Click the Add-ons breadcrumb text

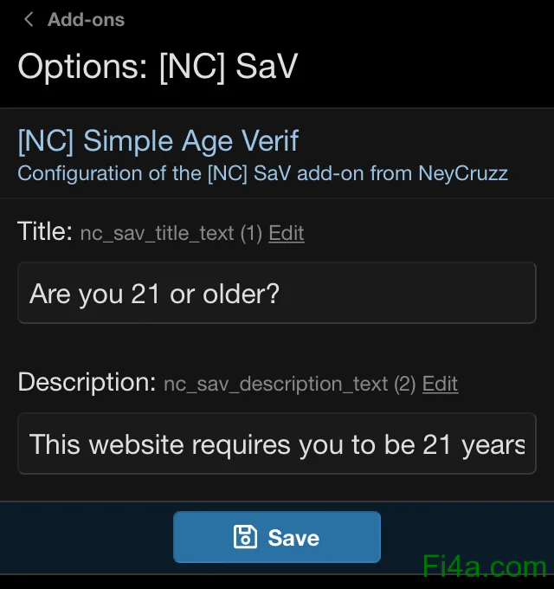86,19
